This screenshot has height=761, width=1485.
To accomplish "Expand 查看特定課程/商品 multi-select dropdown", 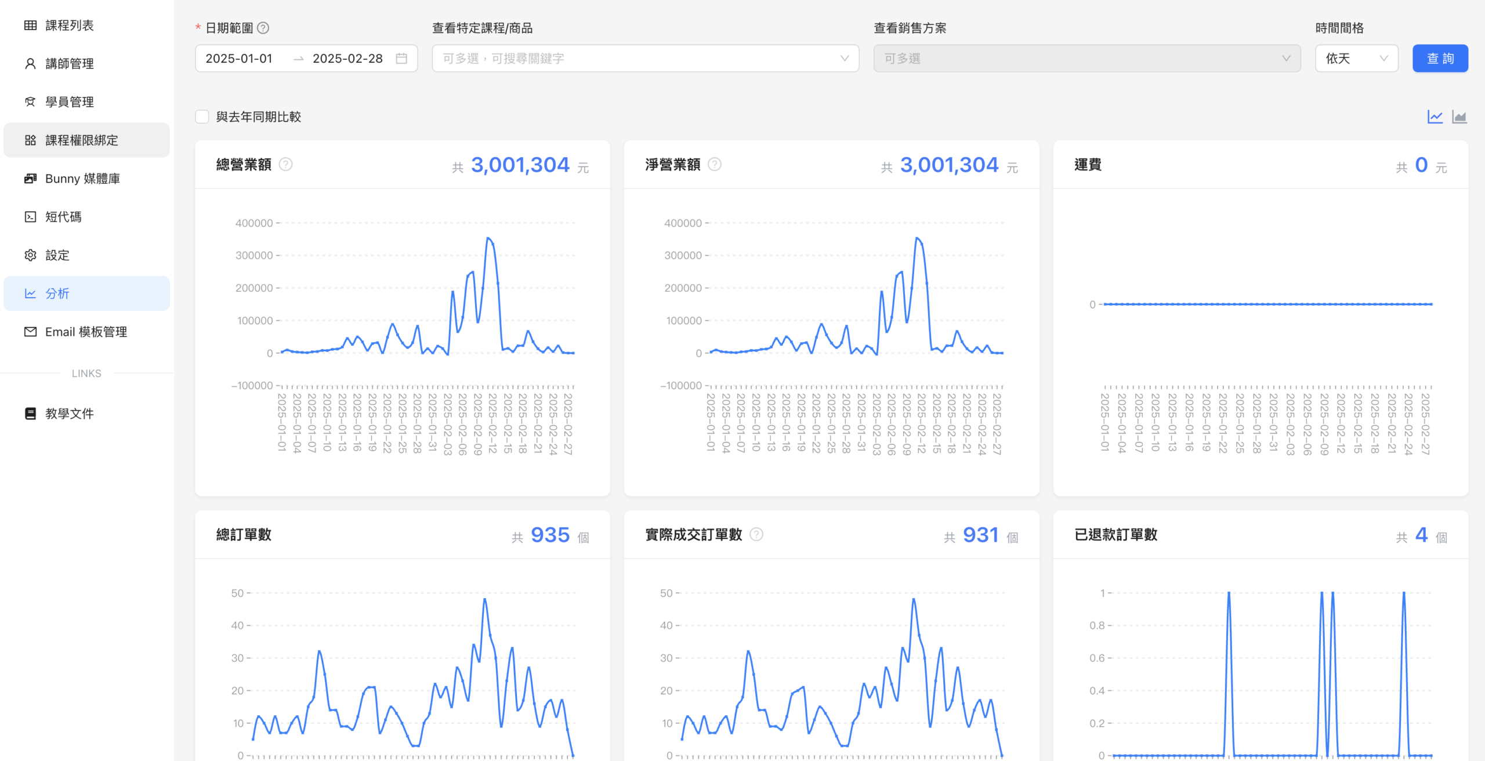I will pyautogui.click(x=645, y=59).
